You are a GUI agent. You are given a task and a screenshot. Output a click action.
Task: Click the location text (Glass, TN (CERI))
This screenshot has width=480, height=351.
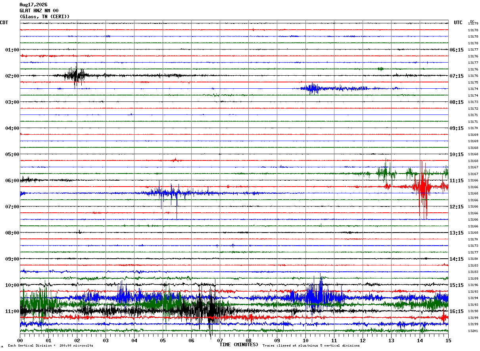(x=44, y=17)
